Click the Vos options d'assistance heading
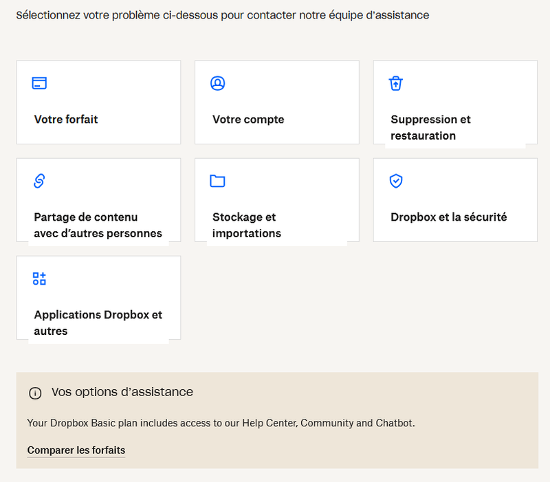550x482 pixels. (x=122, y=392)
